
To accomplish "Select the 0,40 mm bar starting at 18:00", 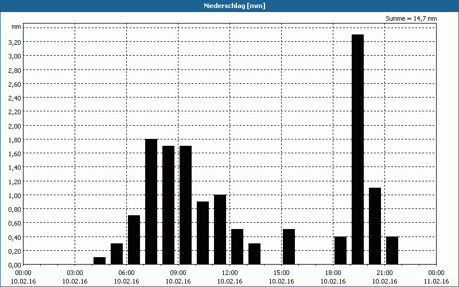I will (340, 250).
